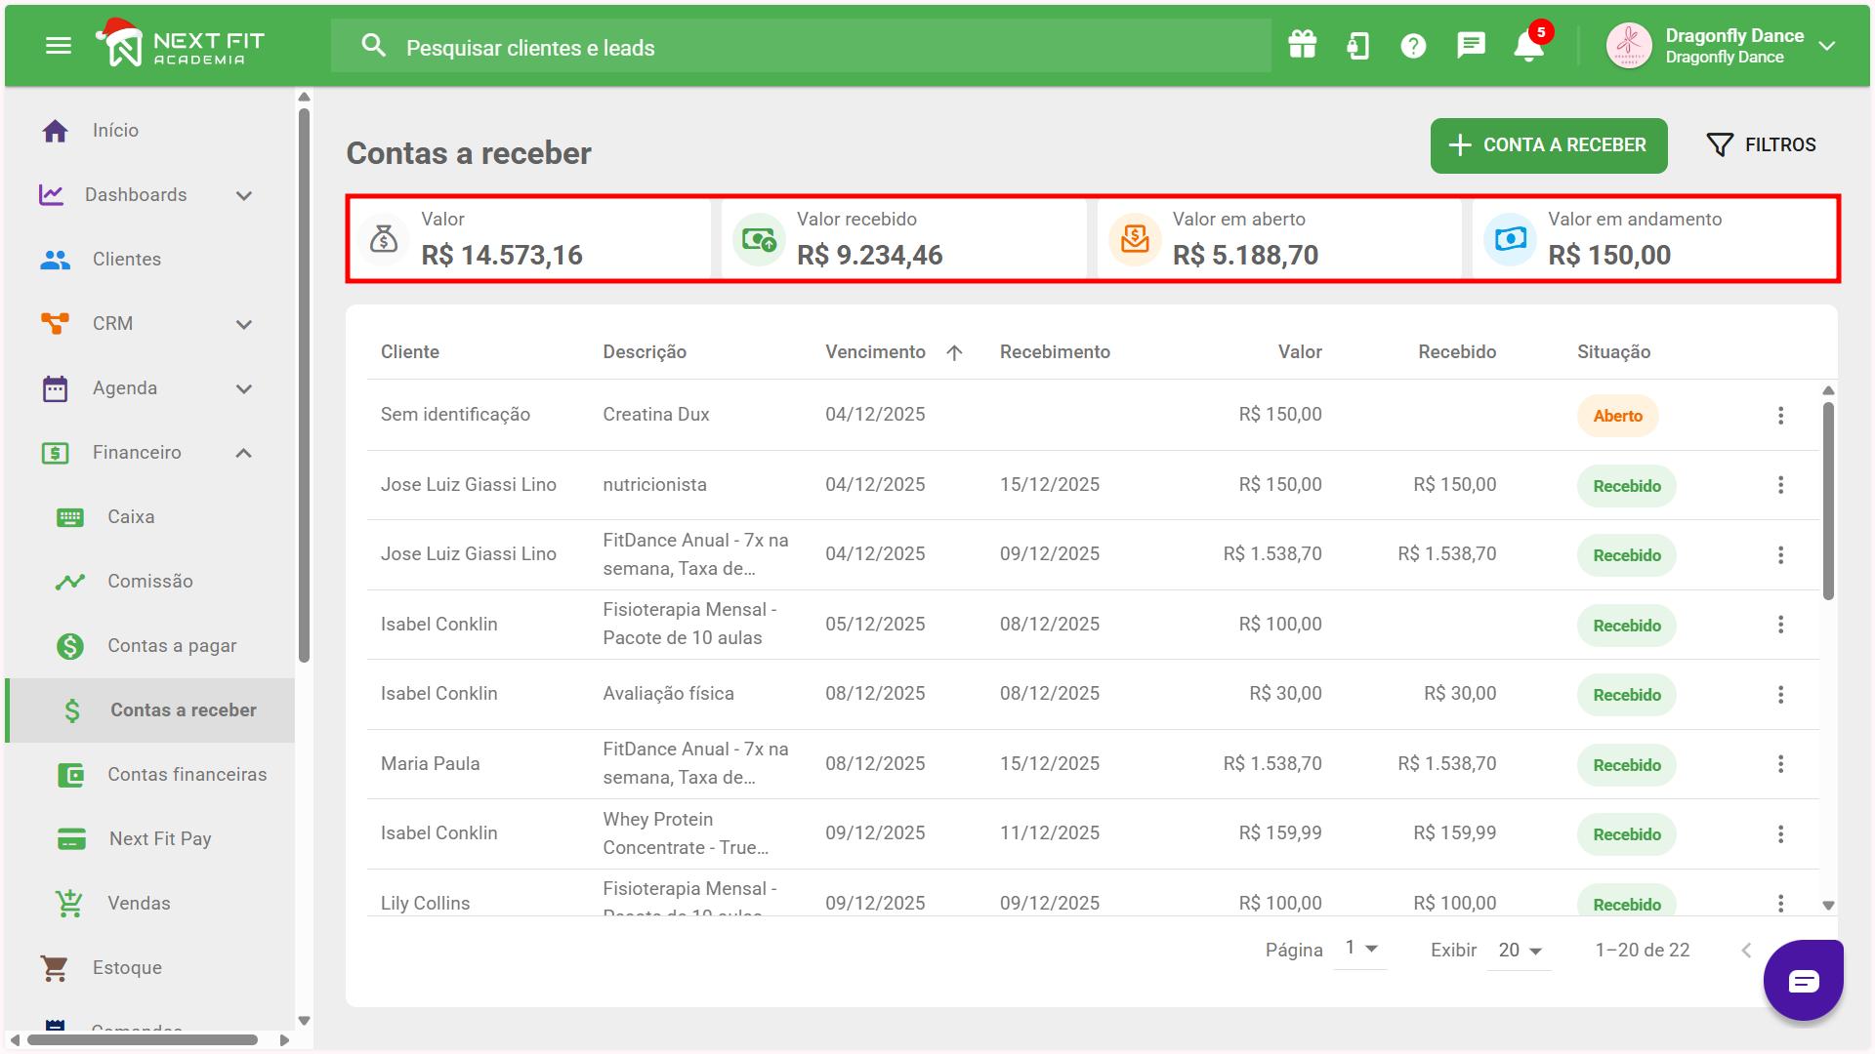Open the Página number dropdown
The height and width of the screenshot is (1054, 1875).
(1360, 949)
